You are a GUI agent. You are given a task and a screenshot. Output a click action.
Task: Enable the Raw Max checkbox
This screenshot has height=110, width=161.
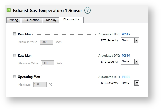pos(14,56)
